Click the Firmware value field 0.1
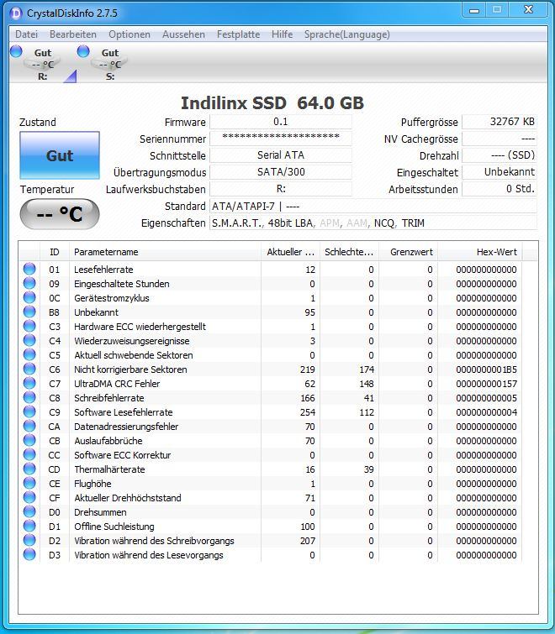Image resolution: width=555 pixels, height=634 pixels. pos(281,122)
